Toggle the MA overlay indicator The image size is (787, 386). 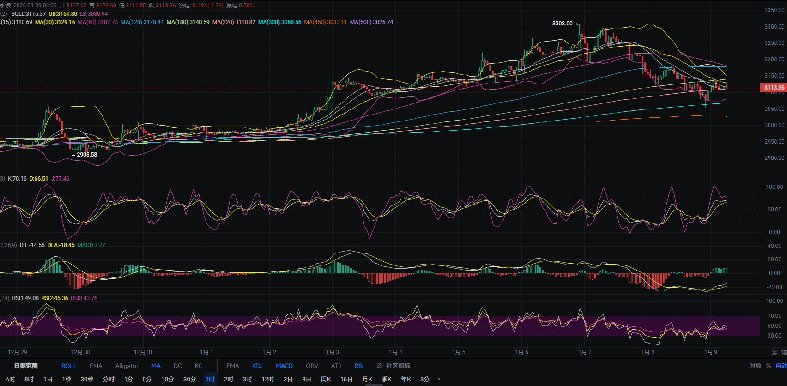click(x=156, y=366)
